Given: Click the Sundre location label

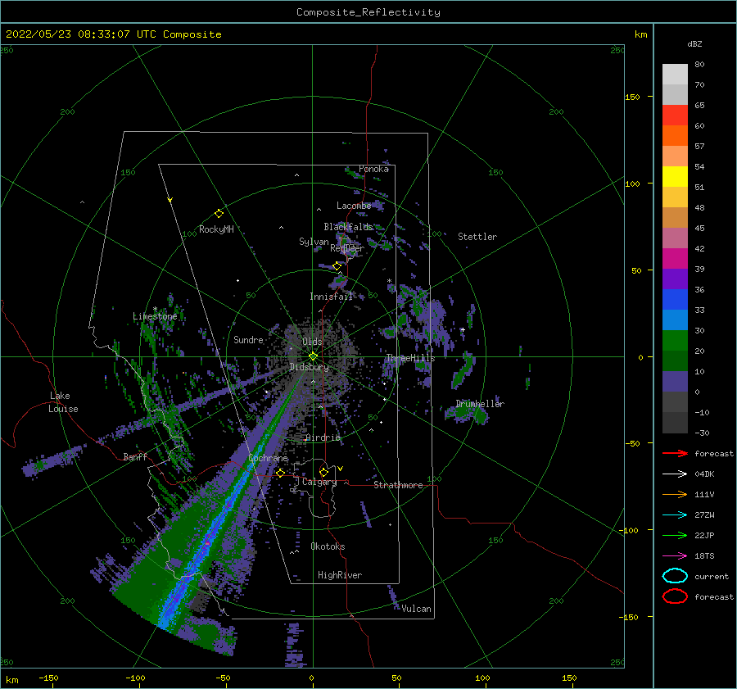Looking at the screenshot, I should coord(248,339).
